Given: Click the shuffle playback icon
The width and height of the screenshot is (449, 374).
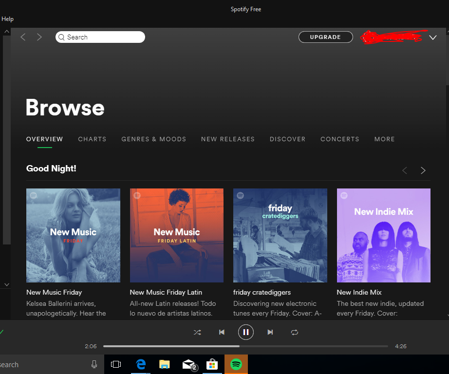Looking at the screenshot, I should tap(197, 332).
